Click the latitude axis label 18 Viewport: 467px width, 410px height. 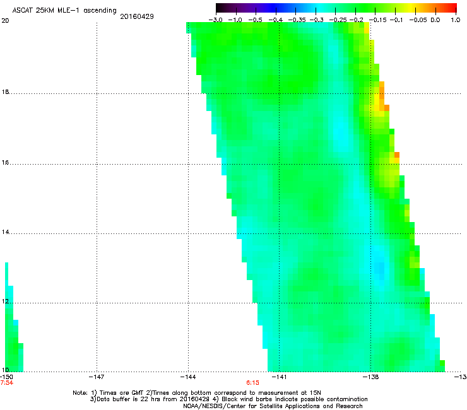point(5,92)
